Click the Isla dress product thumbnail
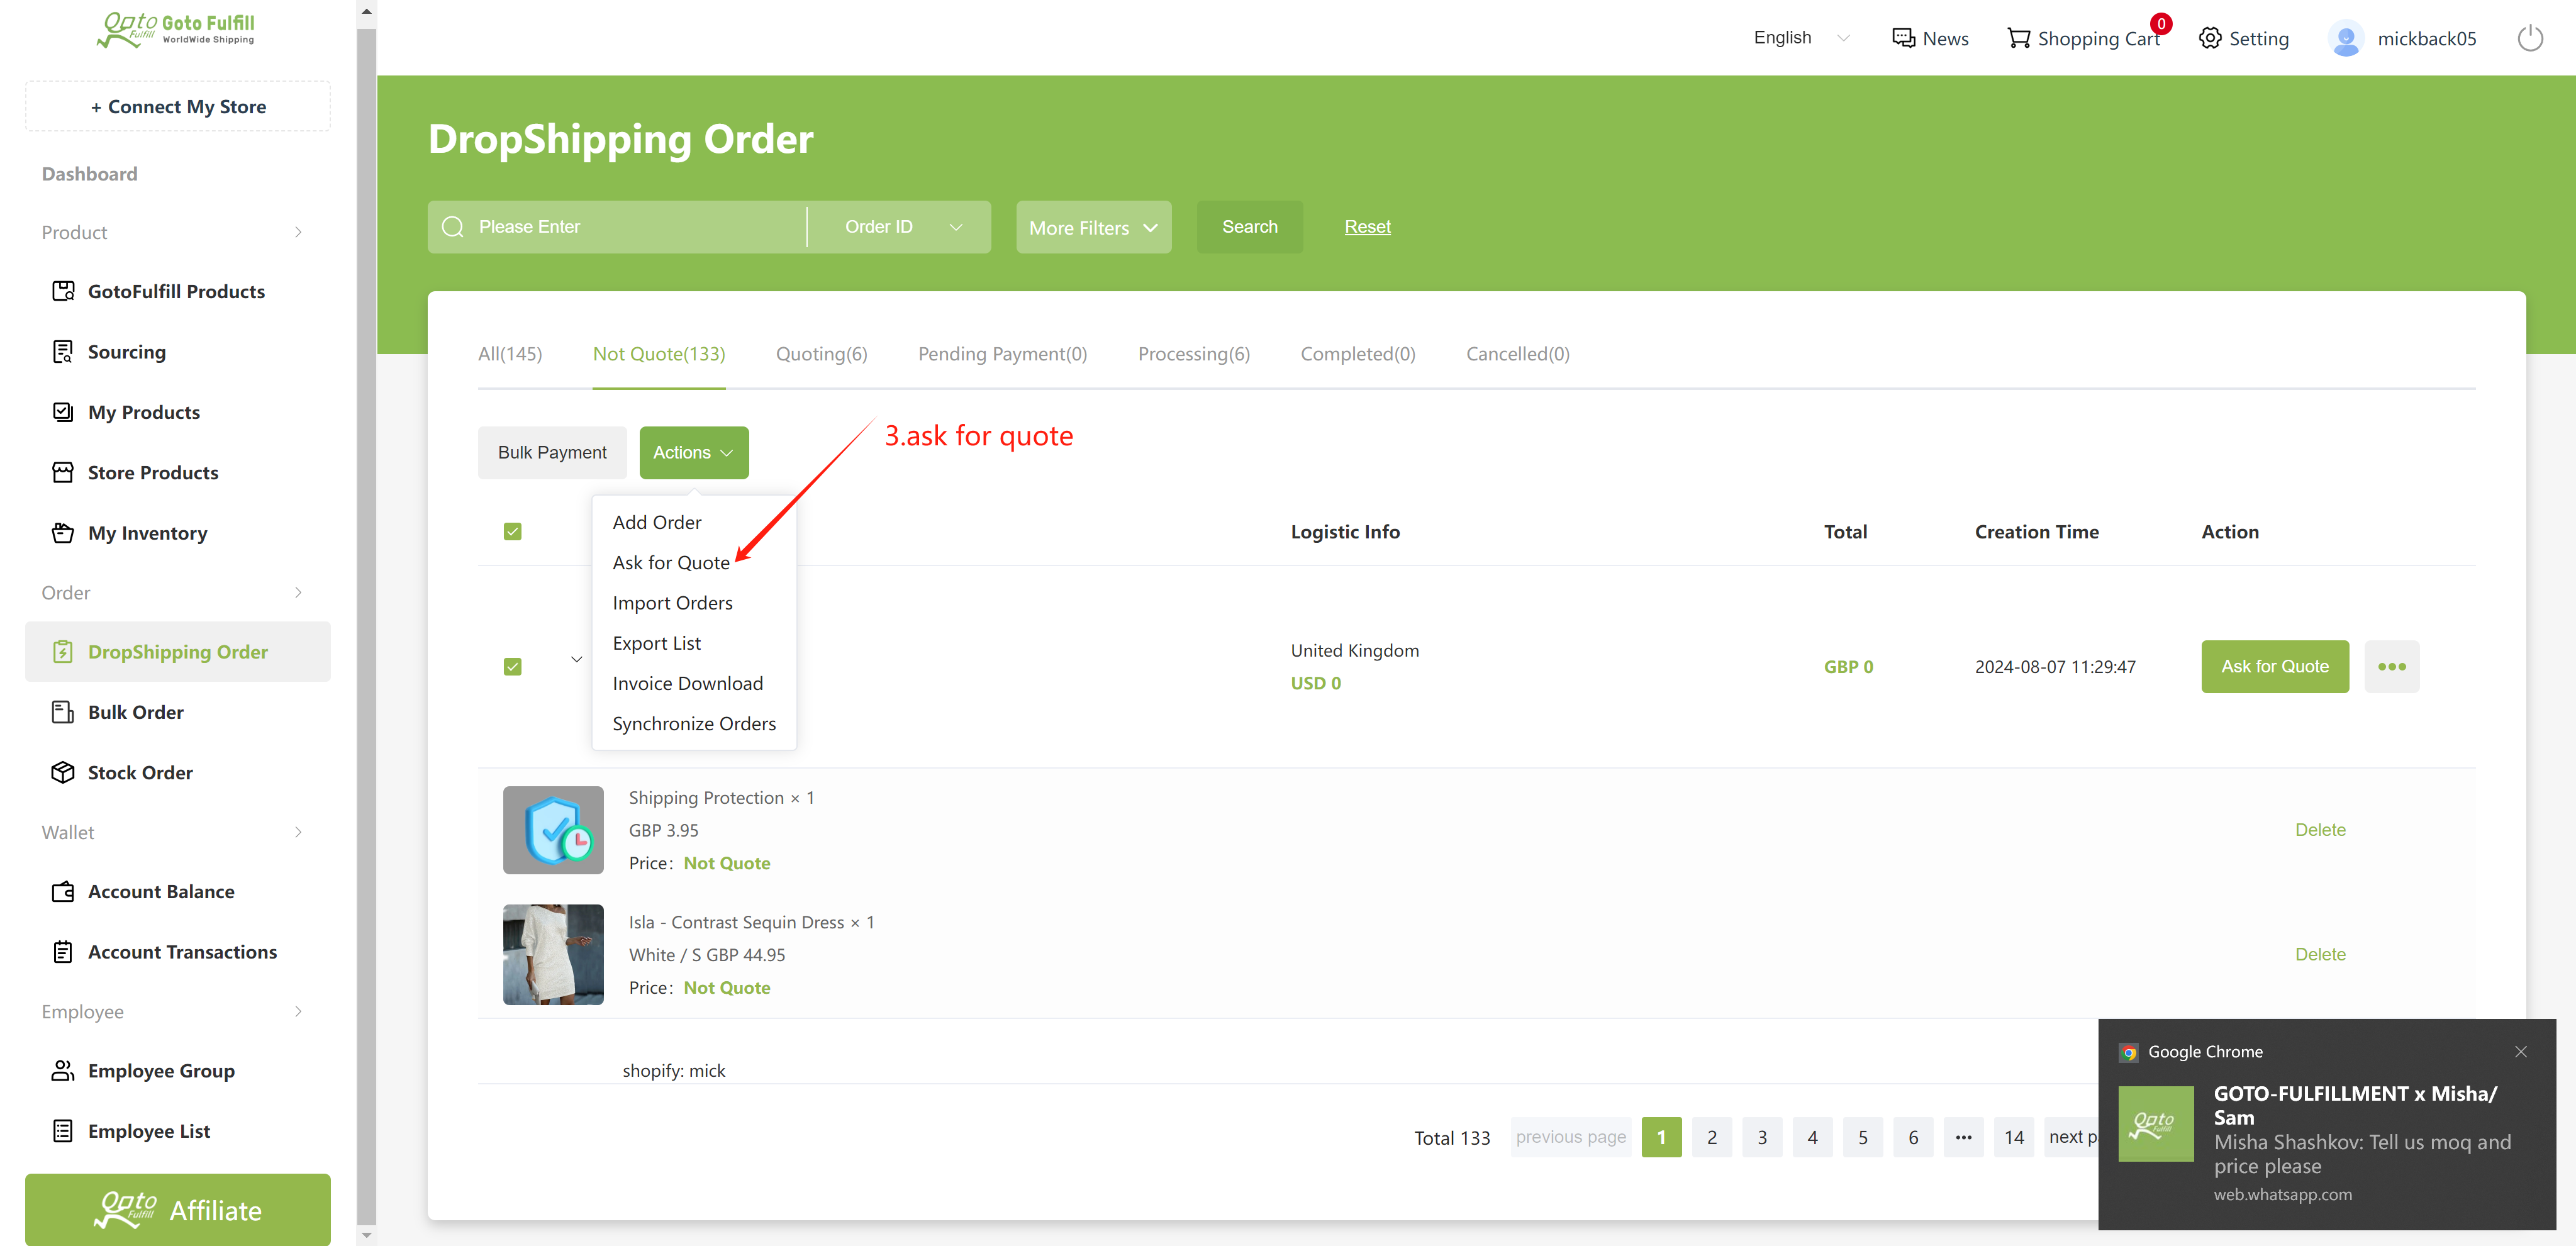This screenshot has height=1246, width=2576. pyautogui.click(x=553, y=954)
